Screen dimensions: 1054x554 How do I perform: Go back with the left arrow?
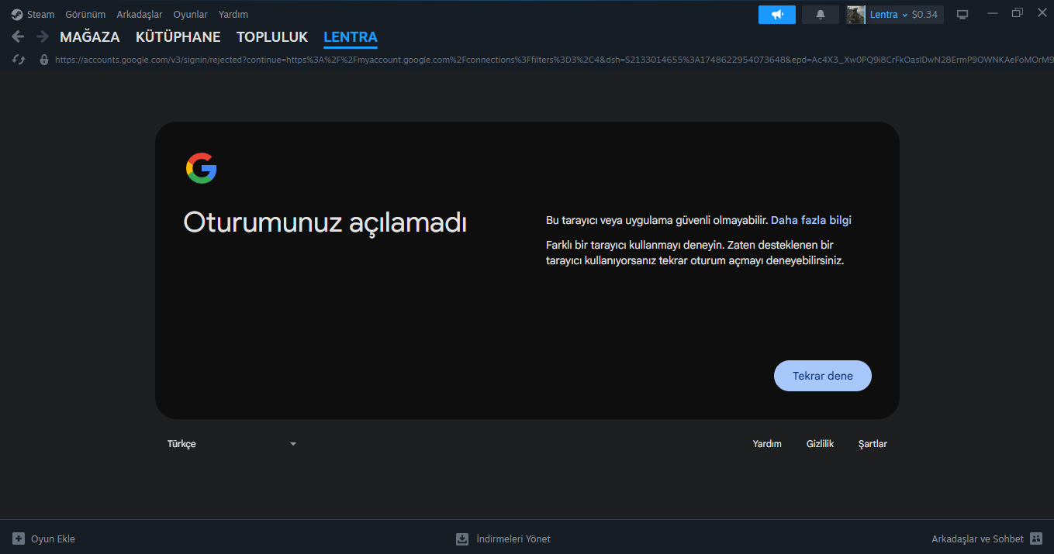pyautogui.click(x=18, y=36)
